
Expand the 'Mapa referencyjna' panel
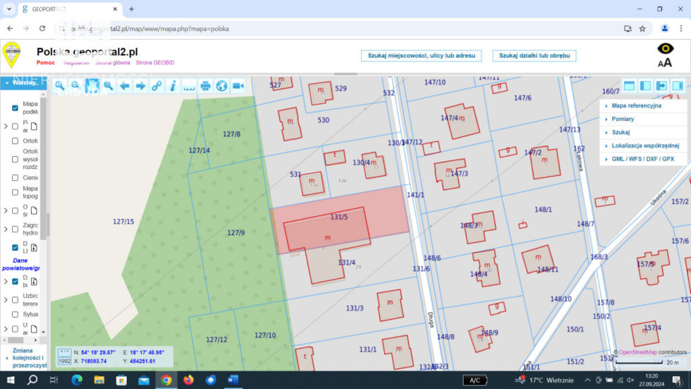click(x=636, y=105)
